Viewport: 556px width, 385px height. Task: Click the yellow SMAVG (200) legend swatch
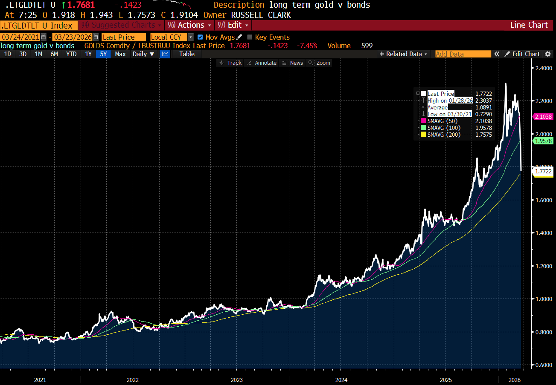point(423,135)
